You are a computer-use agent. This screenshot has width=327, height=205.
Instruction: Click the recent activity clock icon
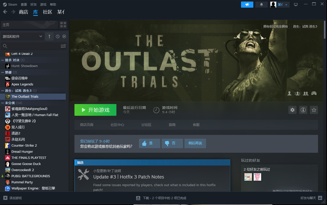click(58, 36)
